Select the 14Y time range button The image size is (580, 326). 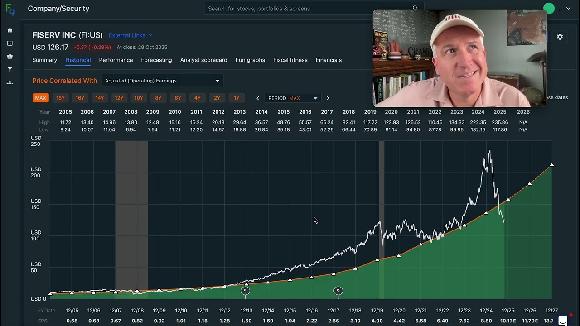(100, 98)
